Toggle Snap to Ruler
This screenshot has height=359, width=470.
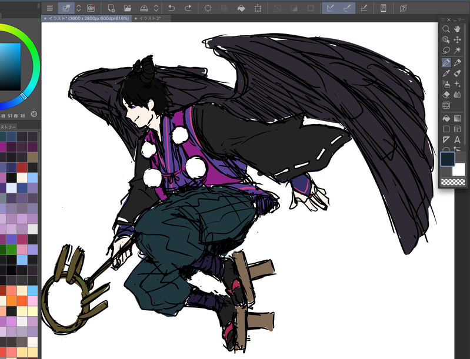coord(331,8)
